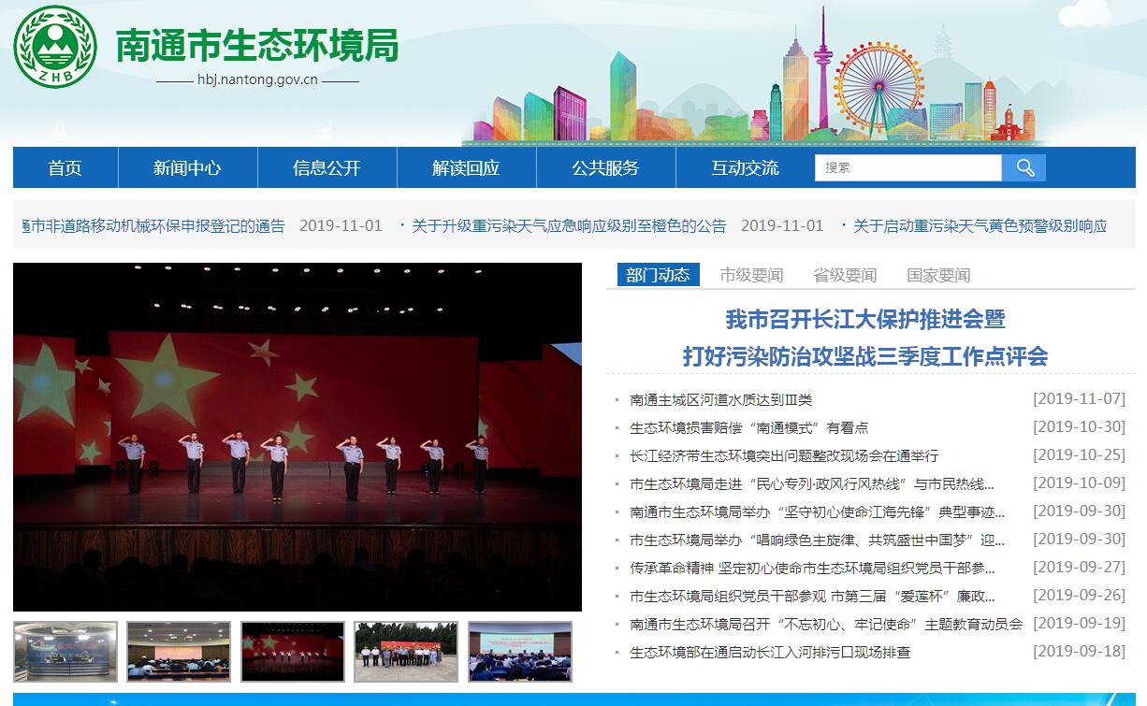
Task: Go to 信息公开 section
Action: (327, 168)
